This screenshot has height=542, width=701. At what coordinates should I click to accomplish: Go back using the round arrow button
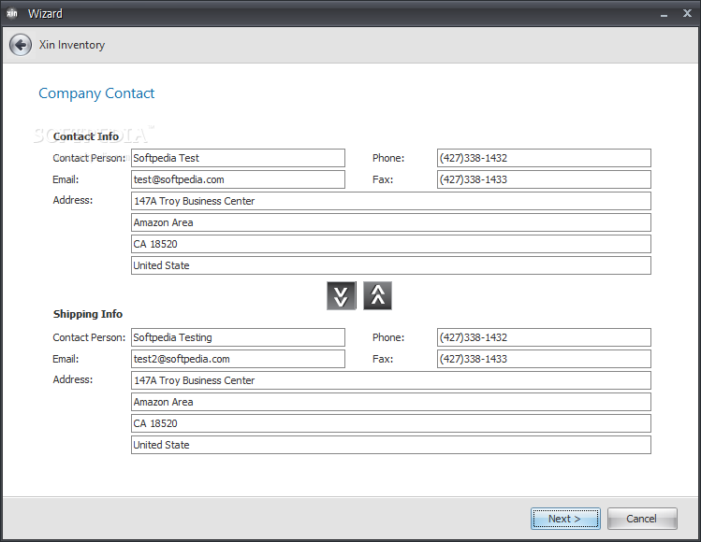pyautogui.click(x=21, y=45)
